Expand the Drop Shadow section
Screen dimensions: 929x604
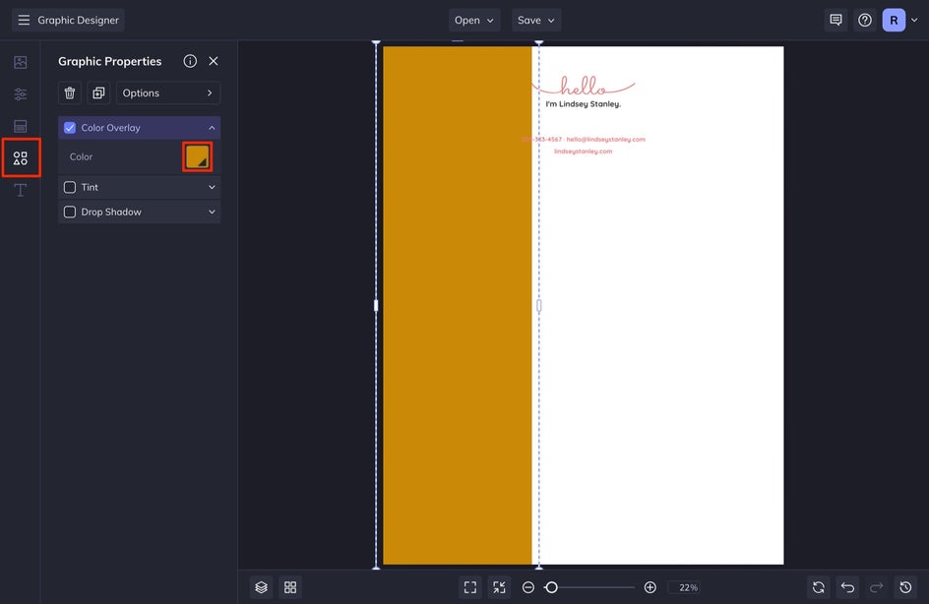(x=212, y=212)
